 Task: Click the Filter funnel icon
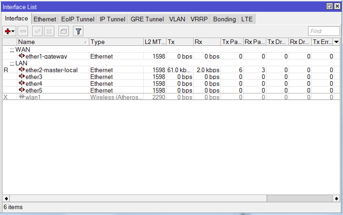coord(78,31)
